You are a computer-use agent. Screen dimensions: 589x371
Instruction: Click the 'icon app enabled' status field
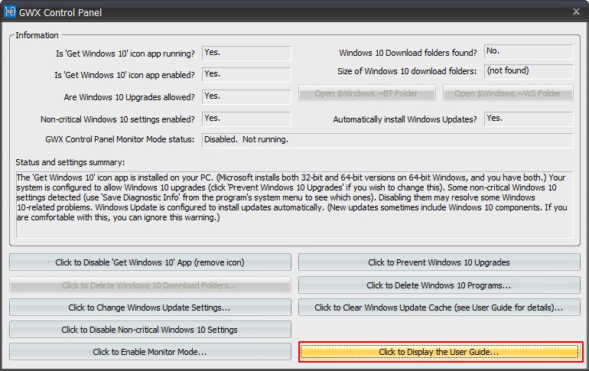[246, 74]
